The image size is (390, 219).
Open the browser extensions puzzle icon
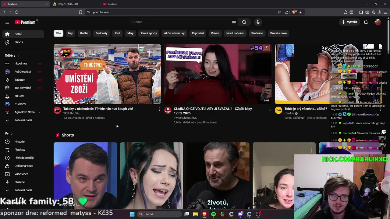(x=345, y=12)
